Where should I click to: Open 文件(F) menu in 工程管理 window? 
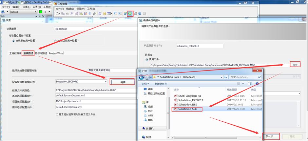click(60, 9)
